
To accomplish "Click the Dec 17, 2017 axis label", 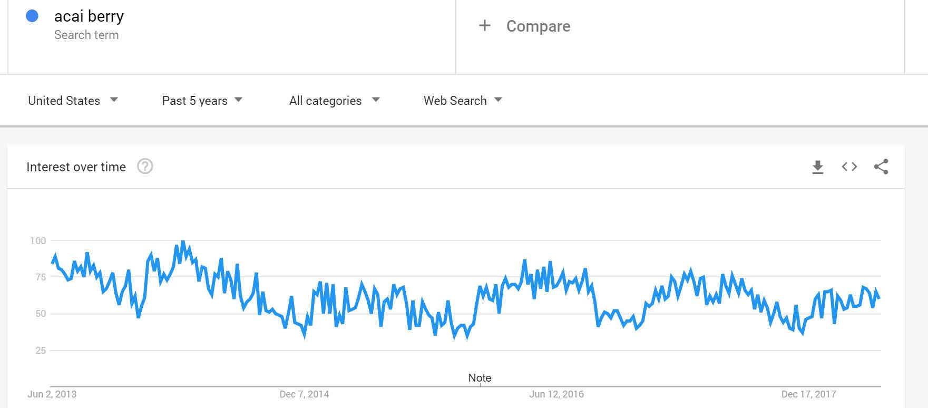I will pos(808,394).
